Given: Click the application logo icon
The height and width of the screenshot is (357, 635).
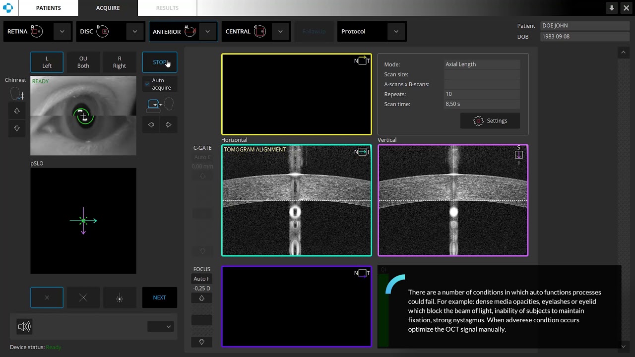Looking at the screenshot, I should [9, 8].
